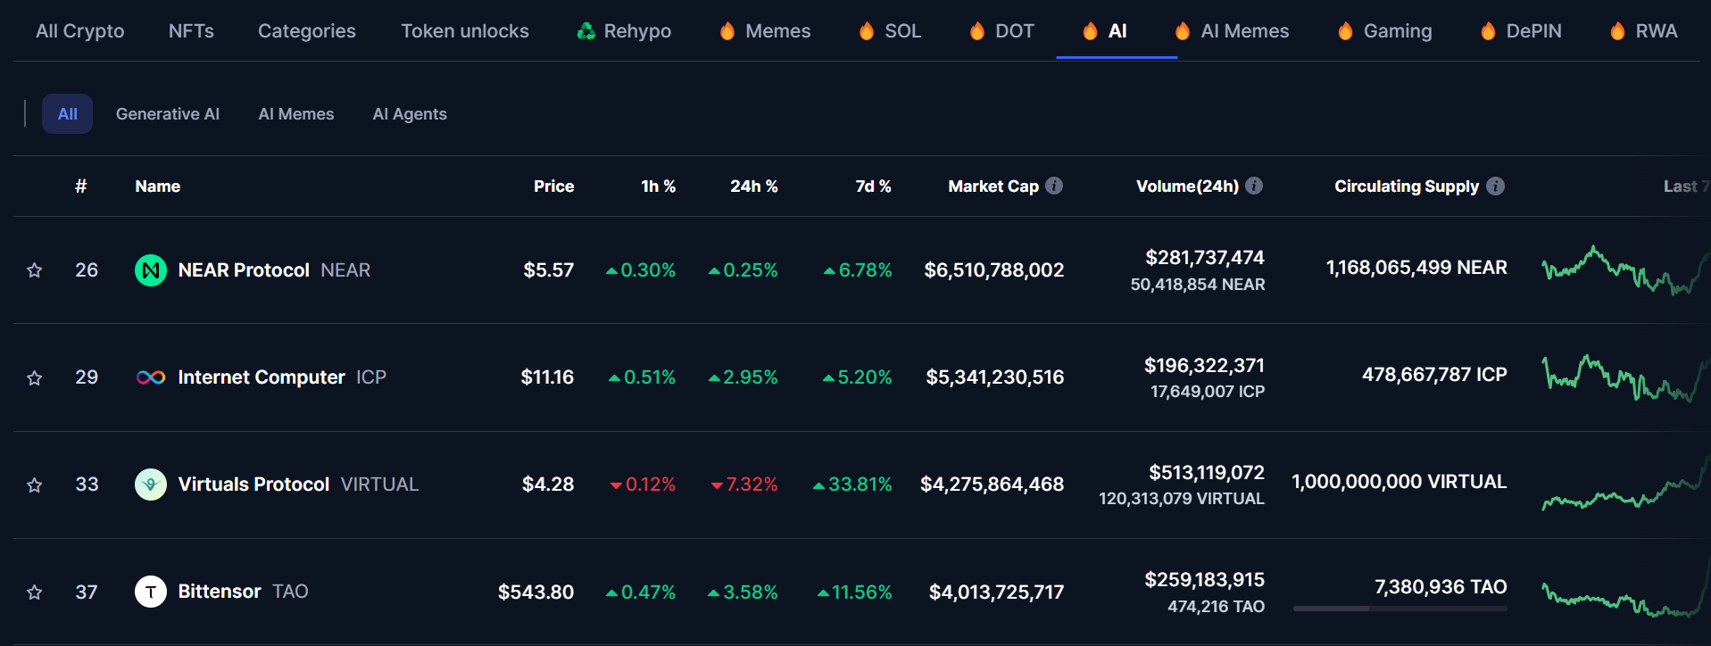Click the Rehypo recycle icon
Screen dimensions: 1711x646
[x=586, y=31]
